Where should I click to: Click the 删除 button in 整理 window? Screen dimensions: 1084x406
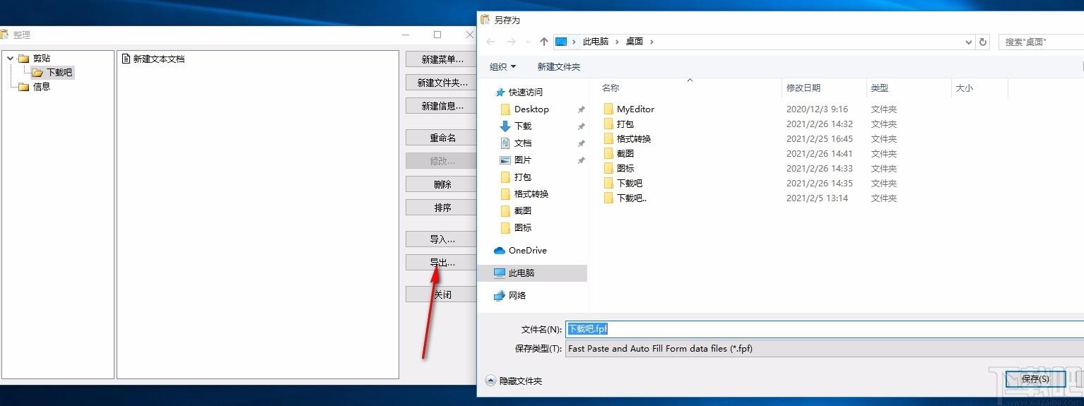coord(441,184)
